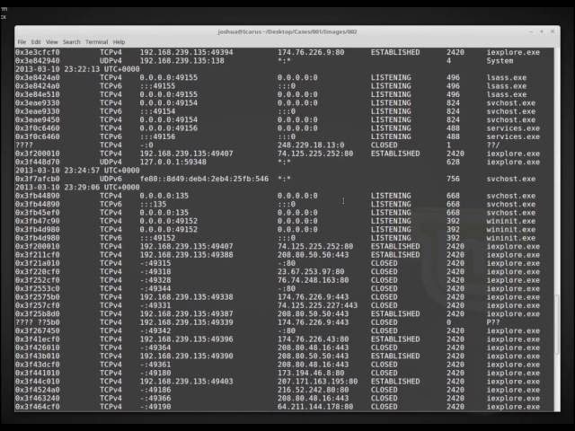Open the File menu
Image resolution: width=575 pixels, height=431 pixels.
[22, 42]
